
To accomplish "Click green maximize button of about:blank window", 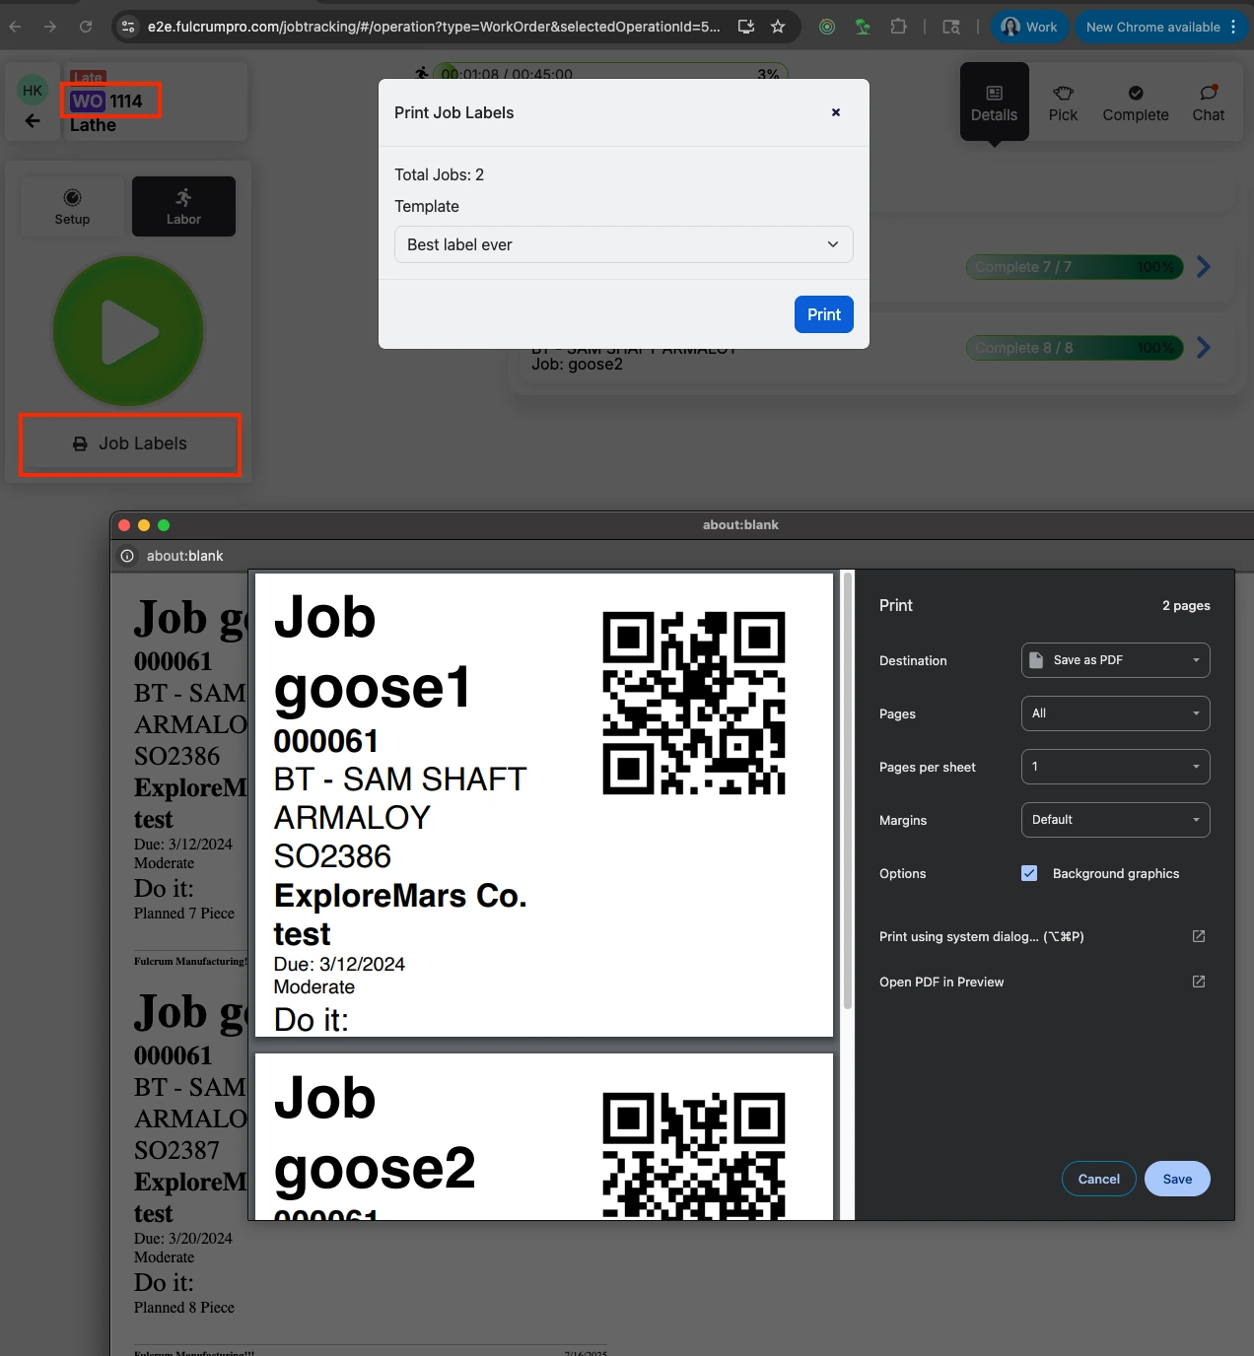I will point(164,525).
